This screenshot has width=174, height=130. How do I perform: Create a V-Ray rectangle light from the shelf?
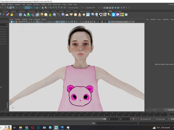tap(71, 15)
